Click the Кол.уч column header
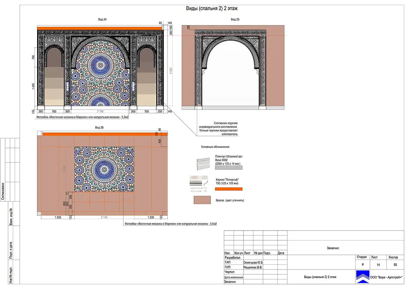This screenshot has height=289, width=409. pyautogui.click(x=238, y=253)
